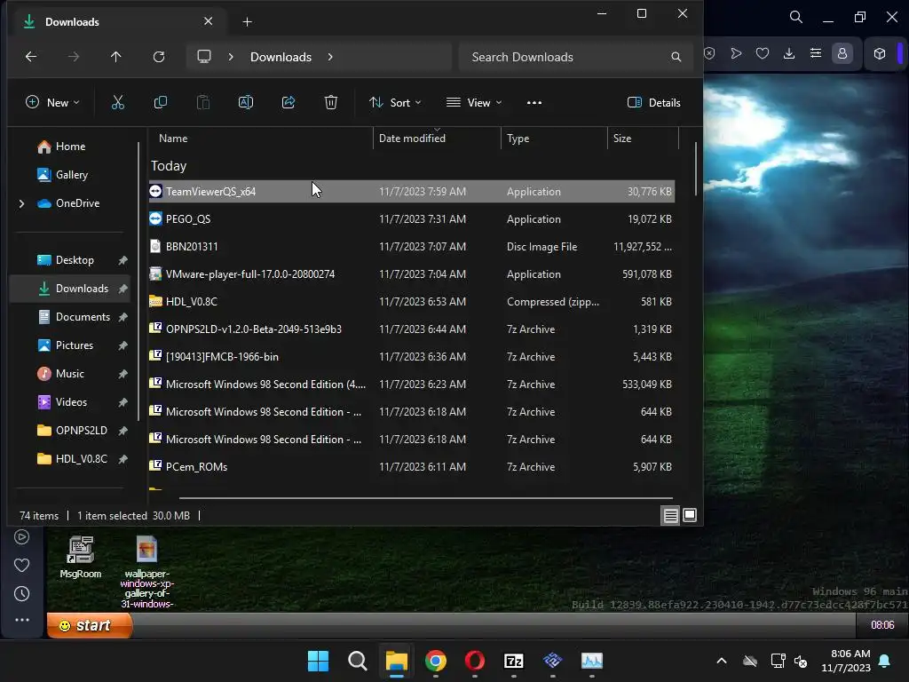
Task: Collapse the Today group header
Action: [x=169, y=166]
